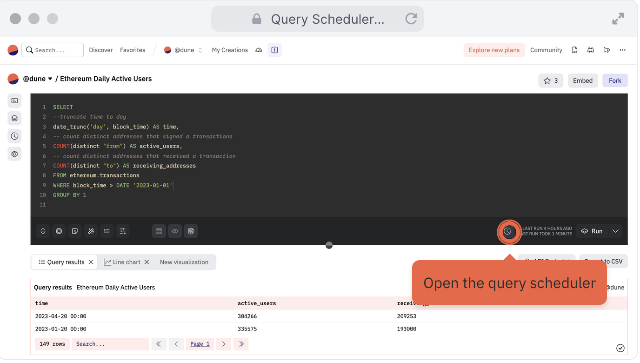Toggle the editor expand arrows
The image size is (640, 363).
point(43,231)
